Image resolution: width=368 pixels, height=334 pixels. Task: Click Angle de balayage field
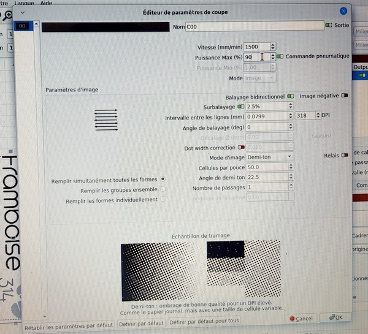click(x=267, y=127)
